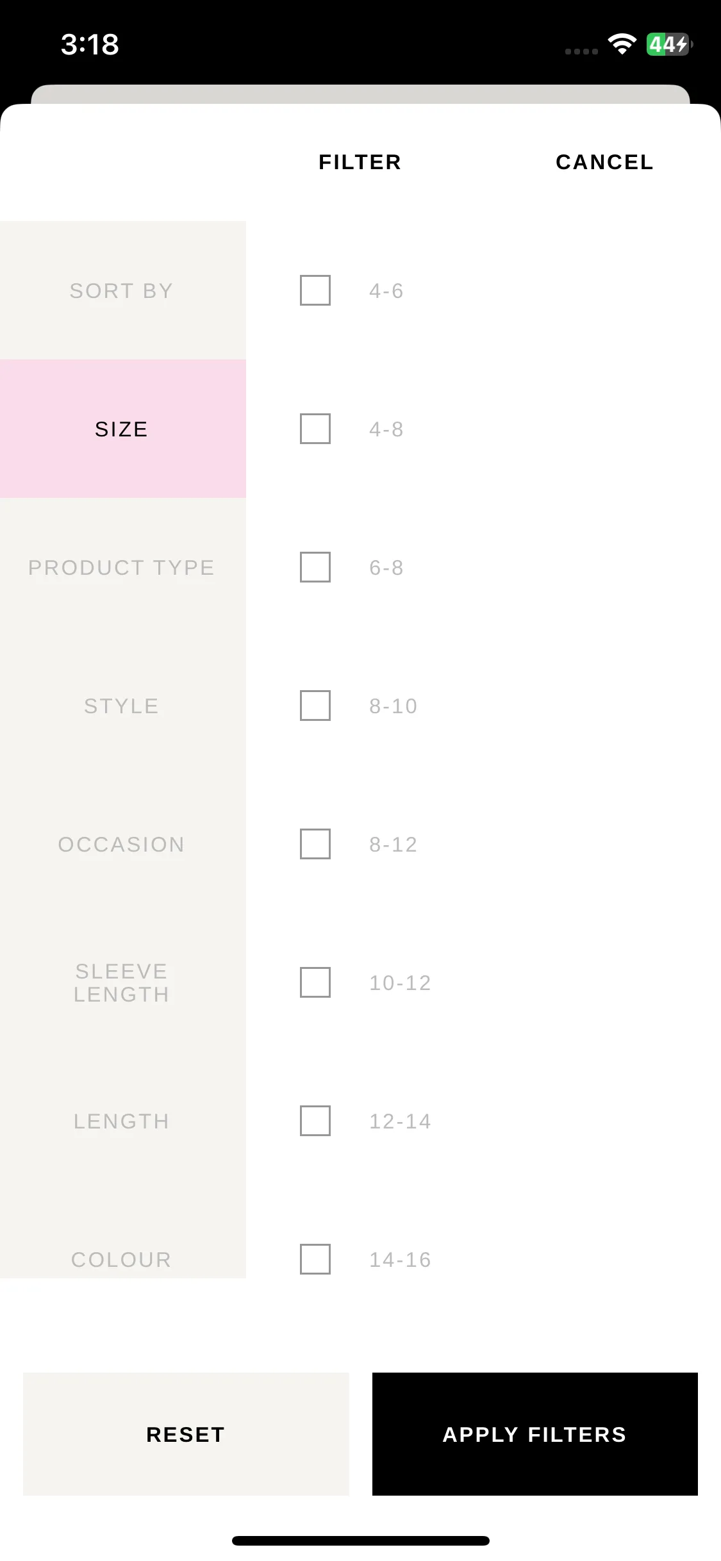Switch to the Length filter category

(123, 1121)
